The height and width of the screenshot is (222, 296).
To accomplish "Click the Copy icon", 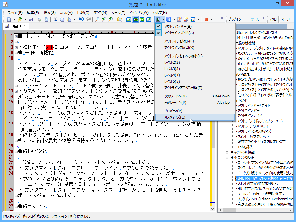I will point(62,19).
